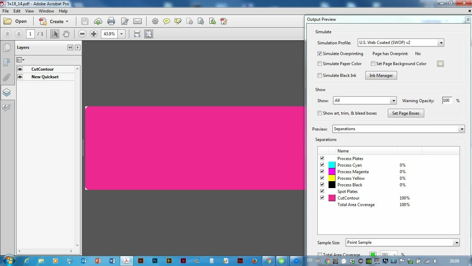Open the Window menu

pyautogui.click(x=46, y=11)
